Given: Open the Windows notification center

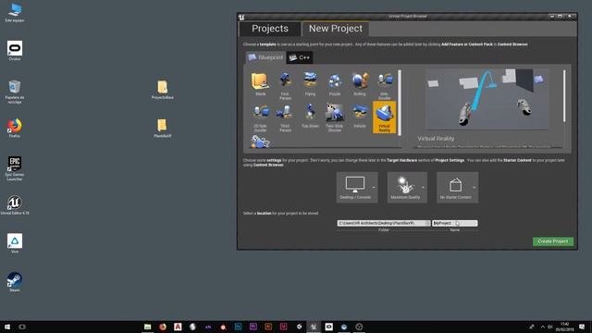Looking at the screenshot, I should [582, 327].
